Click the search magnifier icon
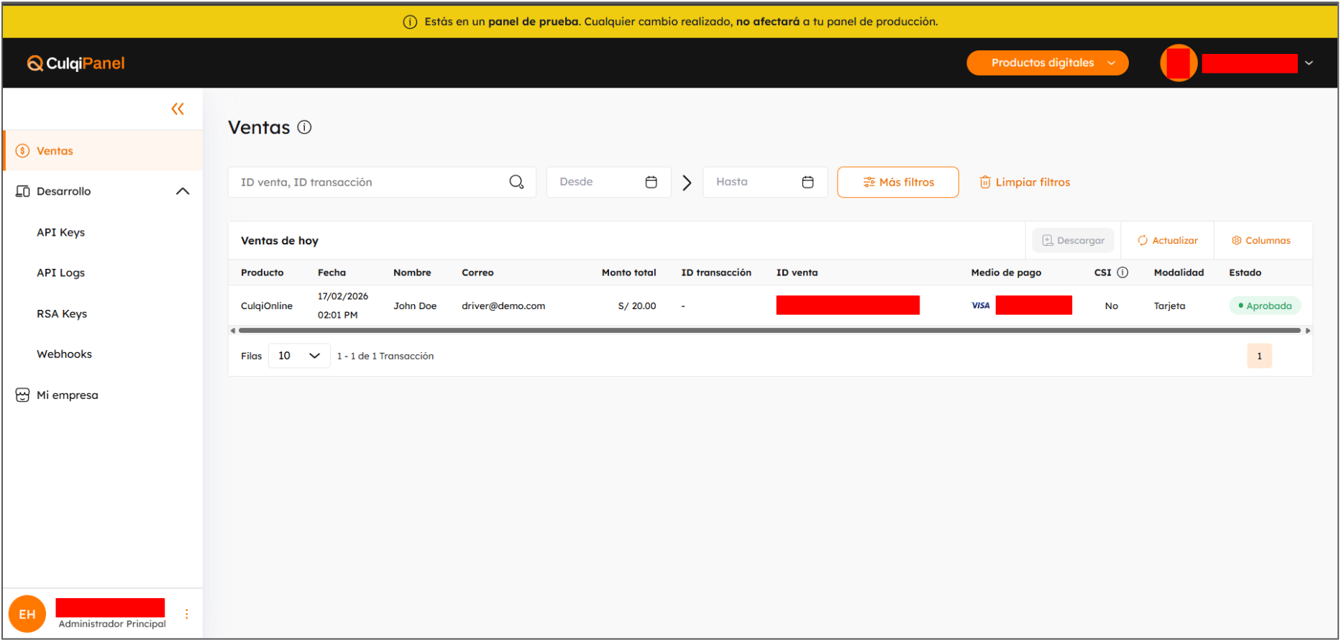1341x642 pixels. (x=516, y=182)
